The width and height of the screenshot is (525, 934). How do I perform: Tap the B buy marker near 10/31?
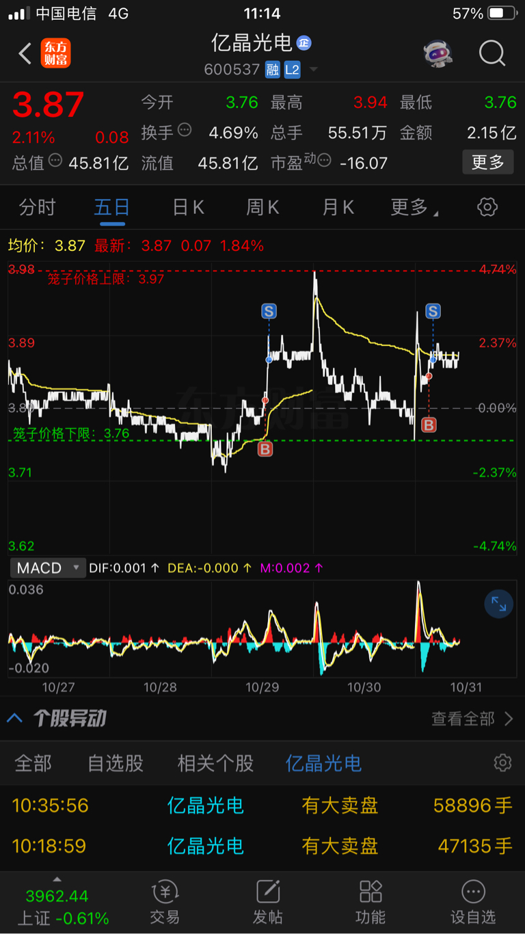(429, 425)
